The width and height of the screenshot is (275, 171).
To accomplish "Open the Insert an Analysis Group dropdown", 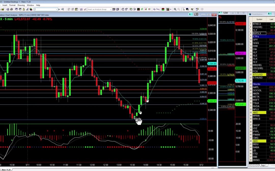I will pyautogui.click(x=111, y=9).
